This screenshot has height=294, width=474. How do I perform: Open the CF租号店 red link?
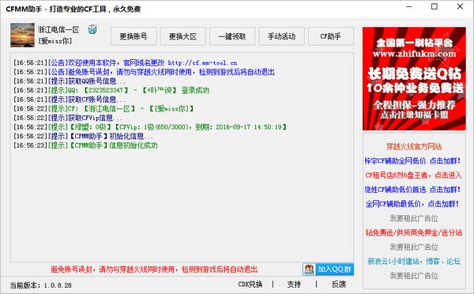tap(413, 175)
